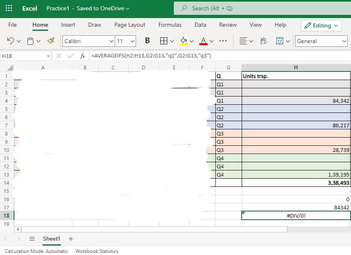Click Workbook Statistics in status bar
The image size is (351, 255).
point(97,251)
